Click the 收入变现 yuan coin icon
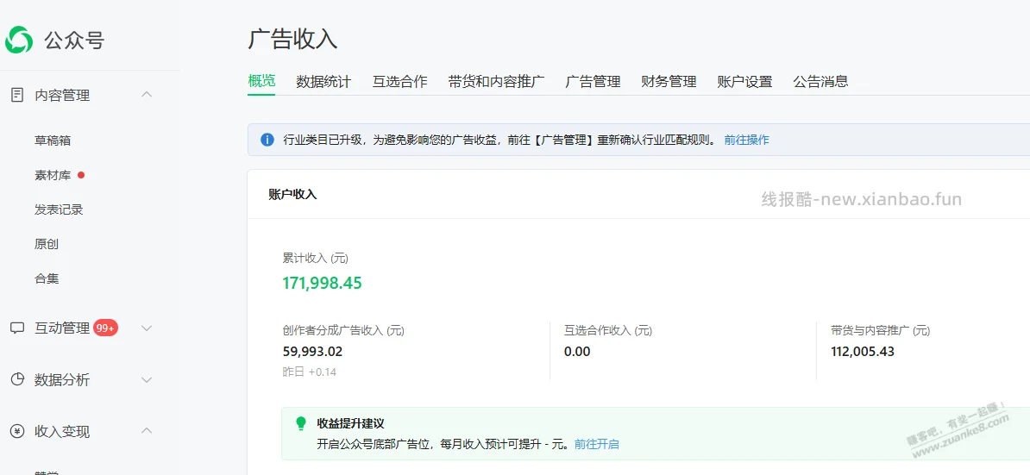This screenshot has height=475, width=1030. tap(18, 431)
